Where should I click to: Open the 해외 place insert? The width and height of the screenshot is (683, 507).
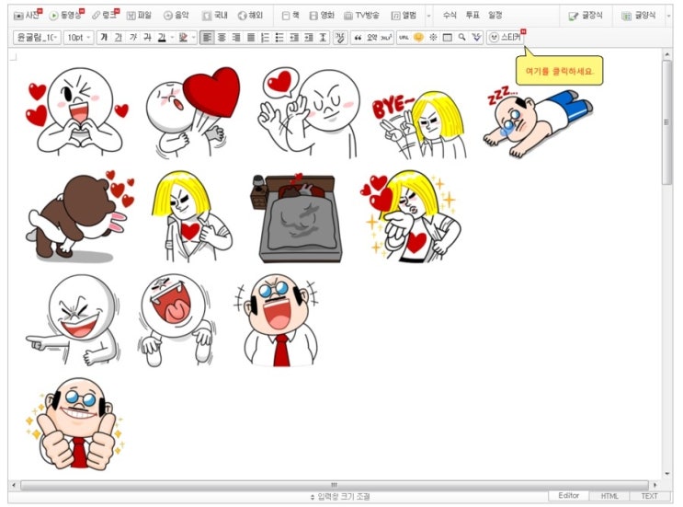click(x=250, y=16)
